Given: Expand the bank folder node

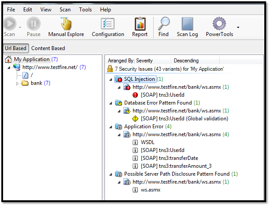Looking at the screenshot, I should 18,83.
